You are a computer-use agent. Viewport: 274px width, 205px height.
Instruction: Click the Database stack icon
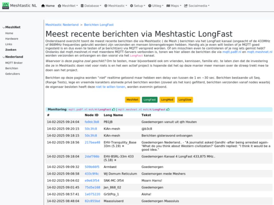point(82,6)
